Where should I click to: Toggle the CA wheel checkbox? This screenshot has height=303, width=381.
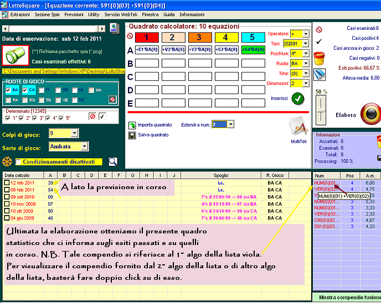[x=24, y=90]
